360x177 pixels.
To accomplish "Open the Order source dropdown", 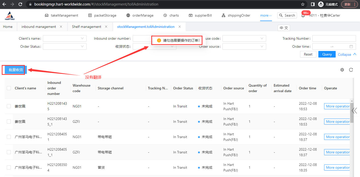I will (244, 46).
